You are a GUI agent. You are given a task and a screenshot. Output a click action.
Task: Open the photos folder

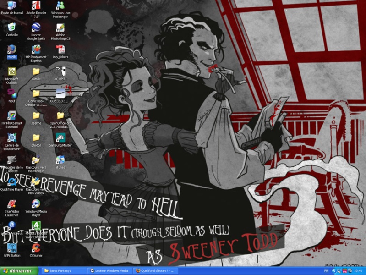[x=36, y=140]
